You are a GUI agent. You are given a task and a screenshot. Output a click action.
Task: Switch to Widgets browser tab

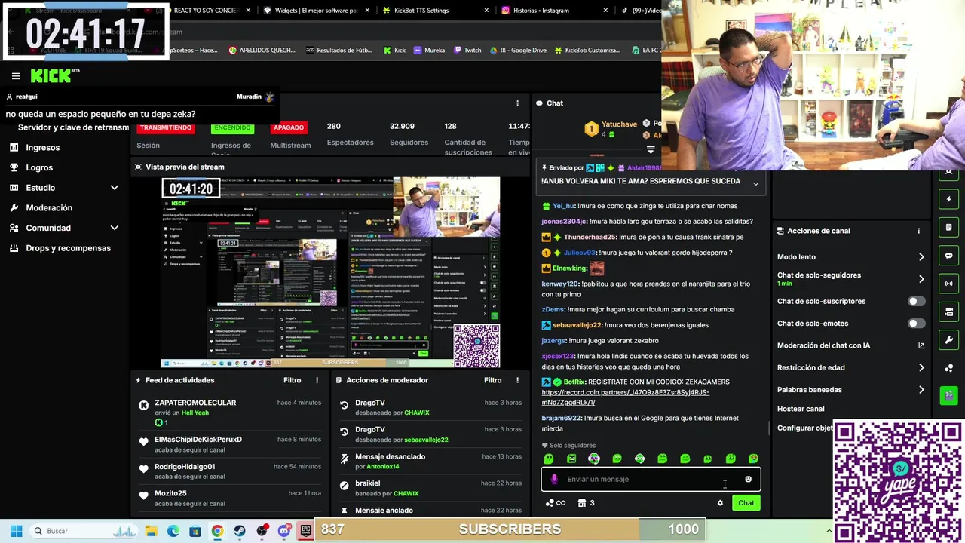(315, 11)
